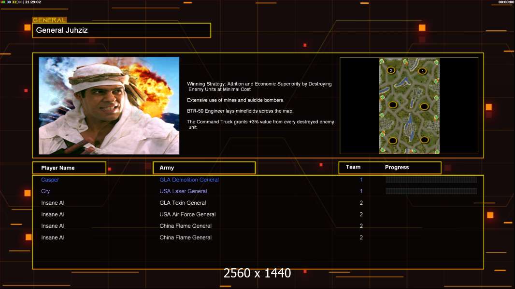Screen dimensions: 515x289
Task: Click the Player Name column header
Action: pyautogui.click(x=69, y=168)
